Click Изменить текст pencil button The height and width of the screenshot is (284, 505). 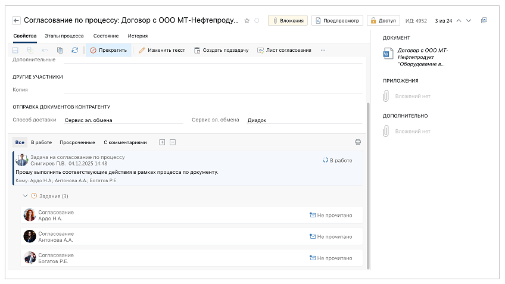coord(162,51)
